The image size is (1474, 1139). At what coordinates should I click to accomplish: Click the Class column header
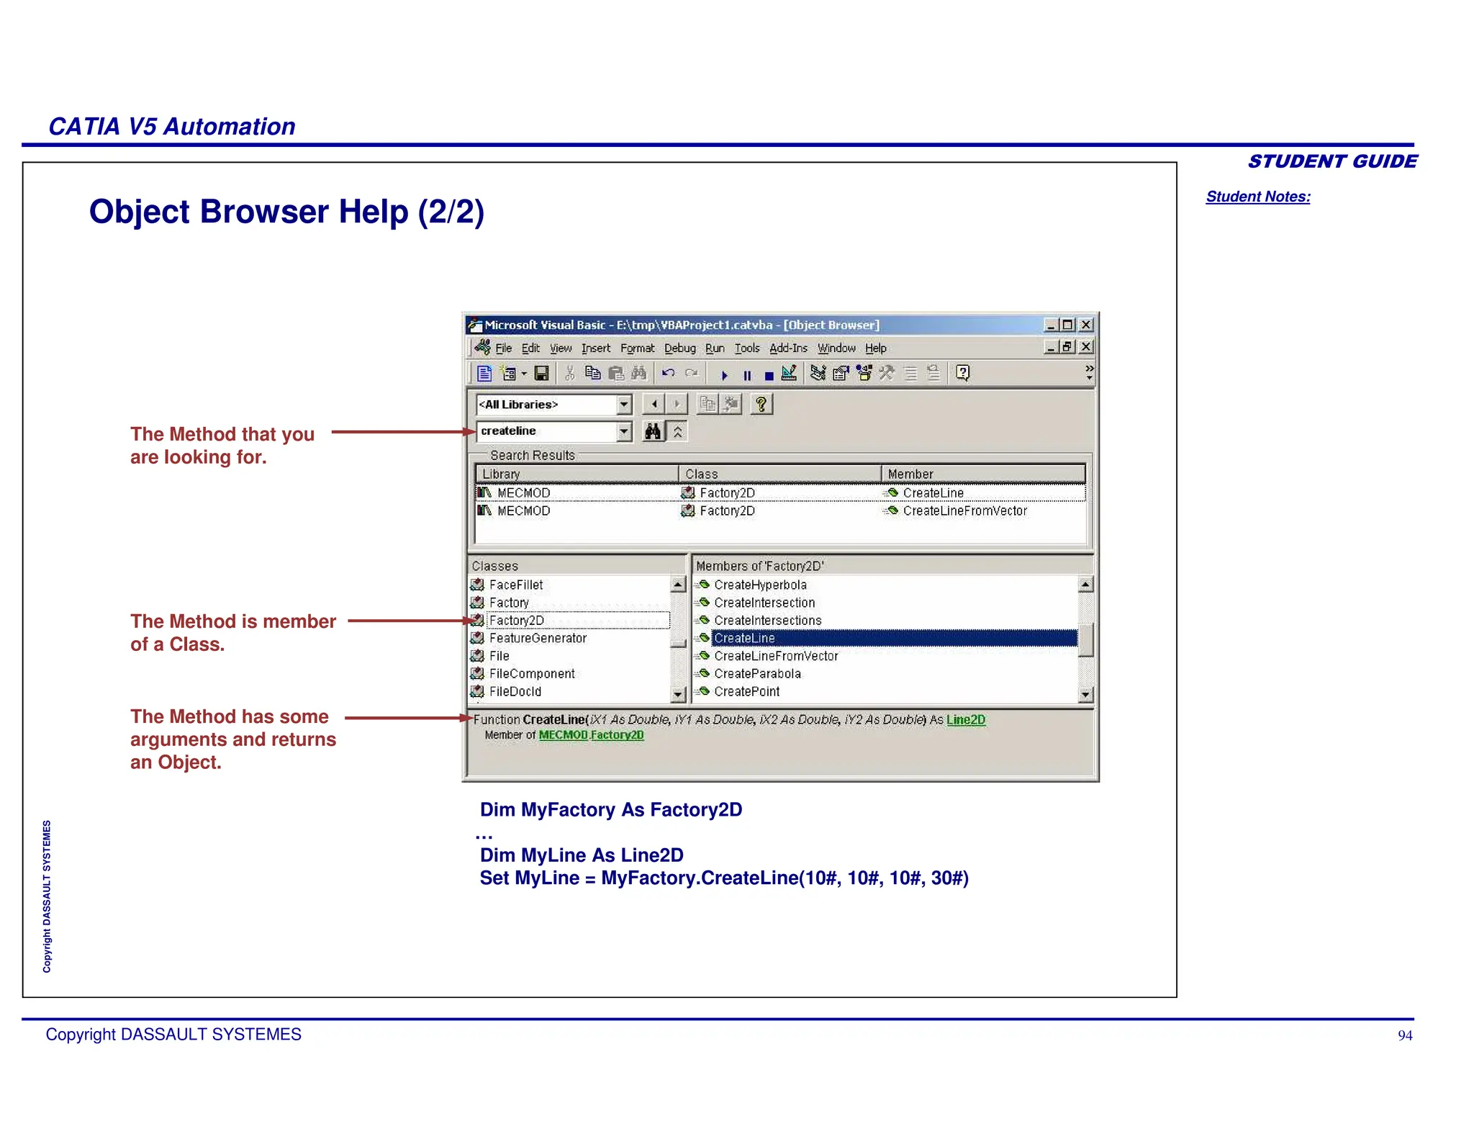(781, 474)
